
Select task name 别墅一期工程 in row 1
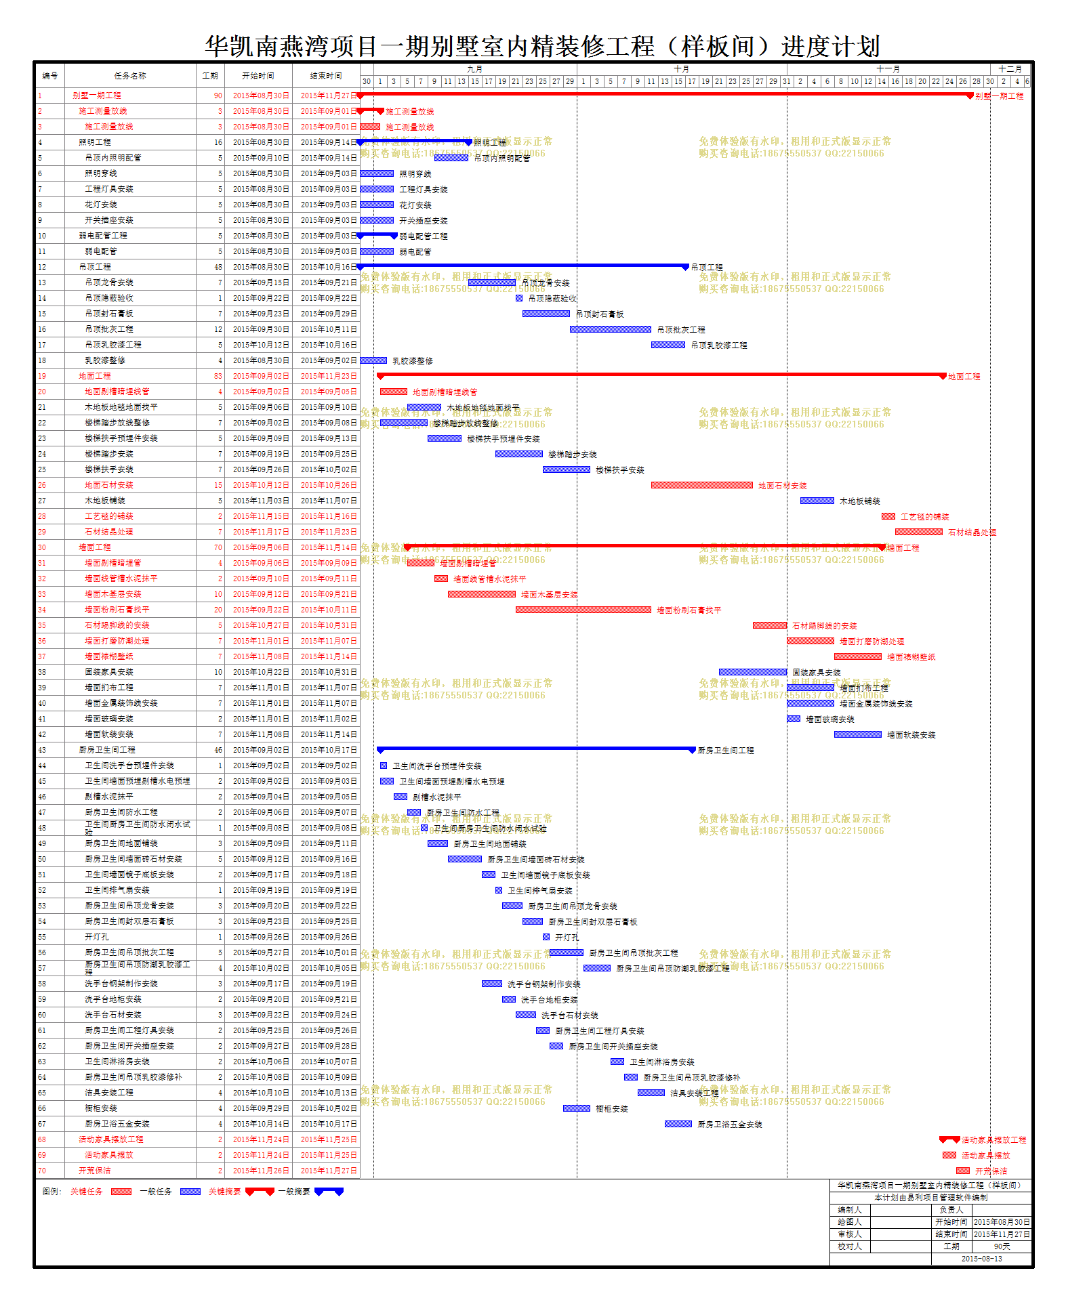[97, 96]
